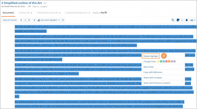The height and width of the screenshot is (109, 197).
Task: Click the section symbol button
Action: tap(25, 20)
